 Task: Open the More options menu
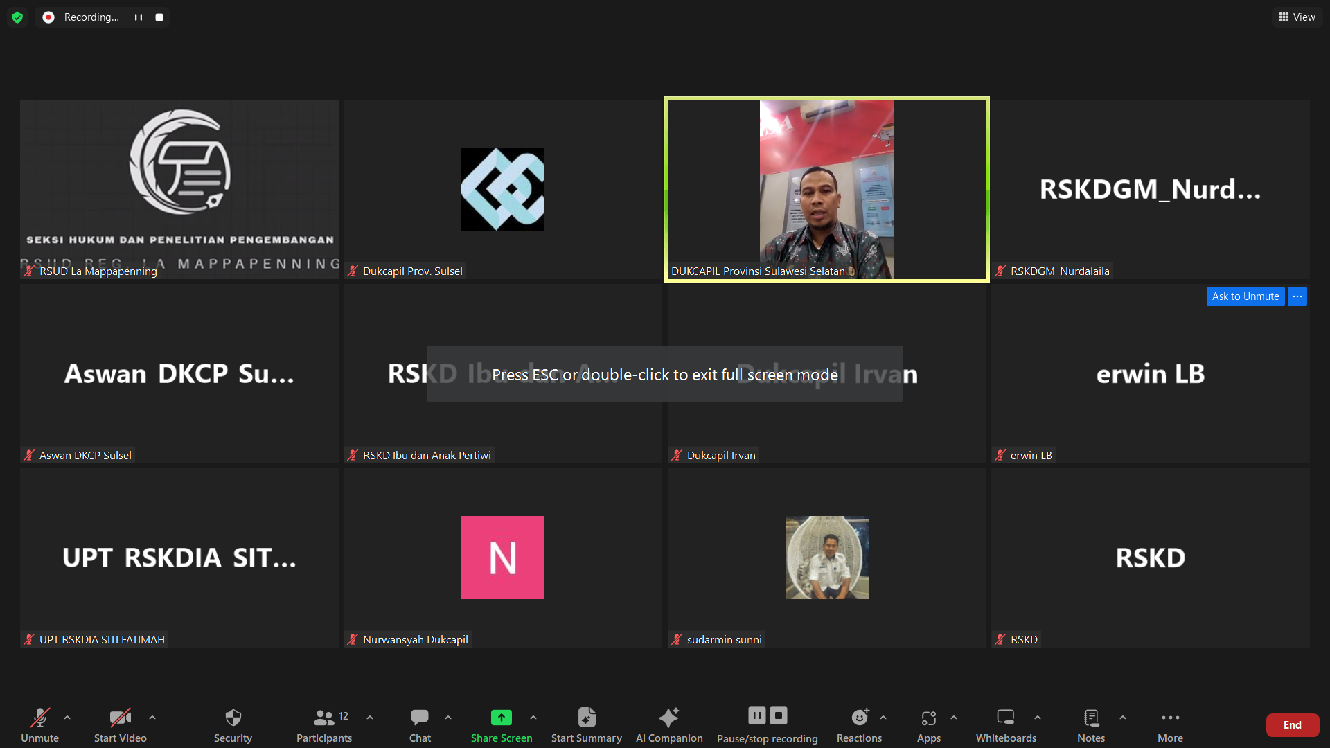1170,724
